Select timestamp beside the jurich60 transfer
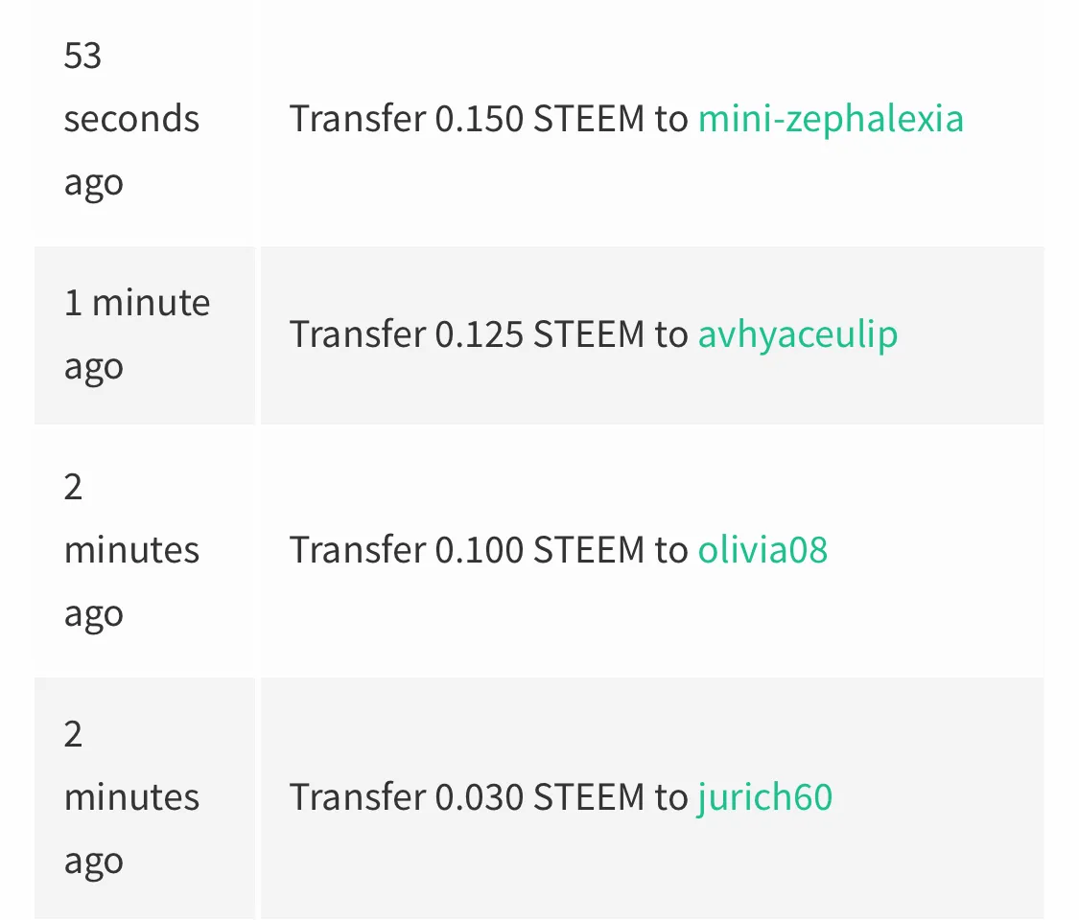This screenshot has width=1079, height=920. point(131,797)
